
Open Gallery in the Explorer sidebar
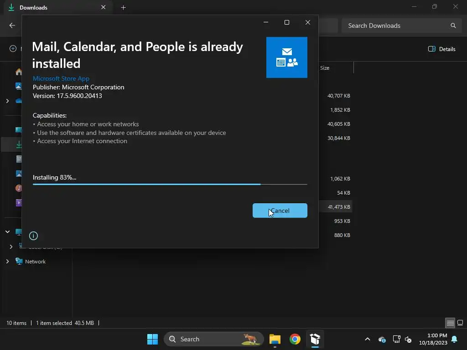coord(19,86)
